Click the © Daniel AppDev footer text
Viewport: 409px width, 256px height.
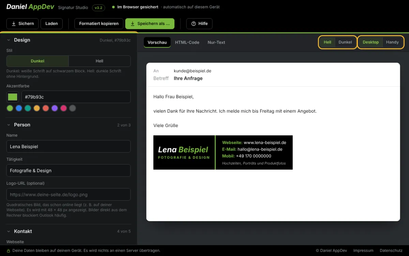pos(331,251)
